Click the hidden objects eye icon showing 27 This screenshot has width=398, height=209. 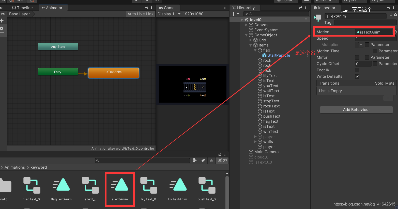[222, 160]
